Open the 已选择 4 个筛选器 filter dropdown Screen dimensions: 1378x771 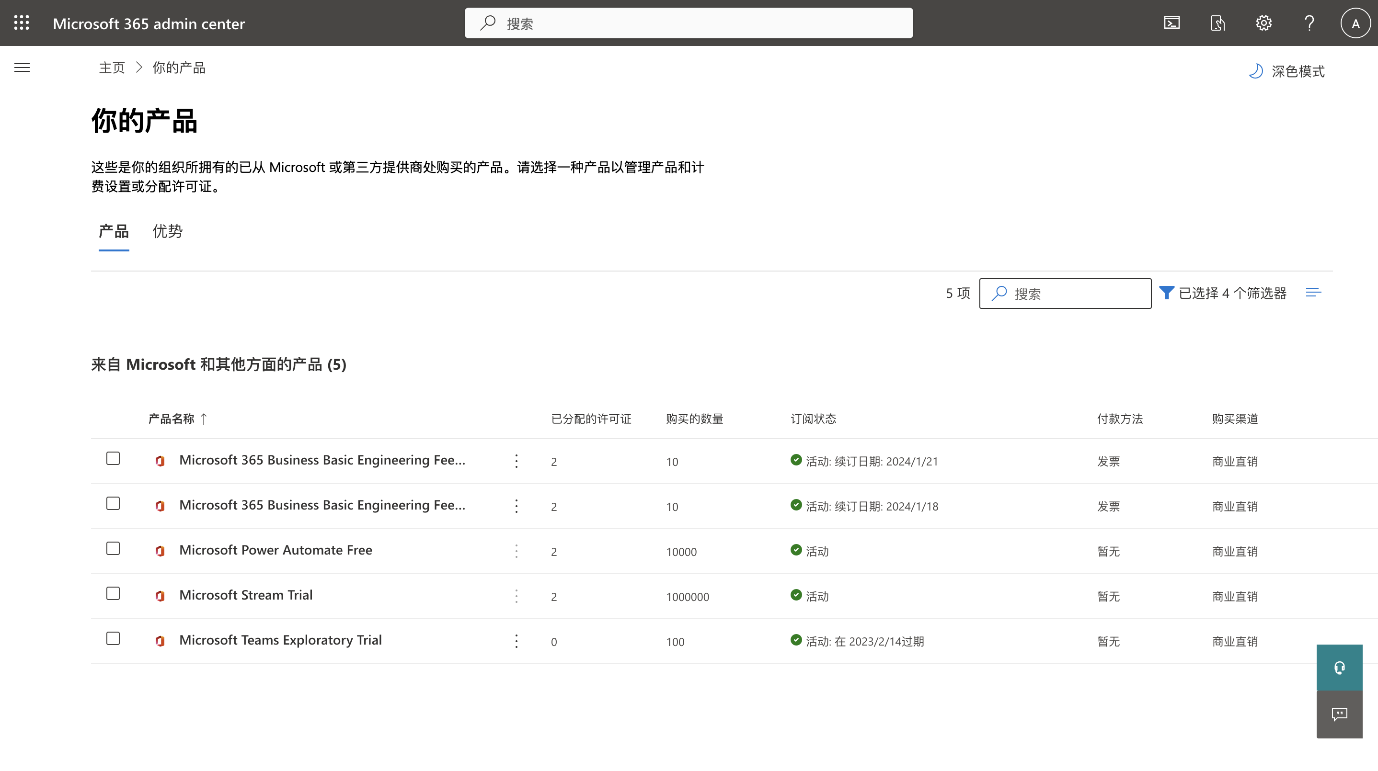click(1223, 293)
